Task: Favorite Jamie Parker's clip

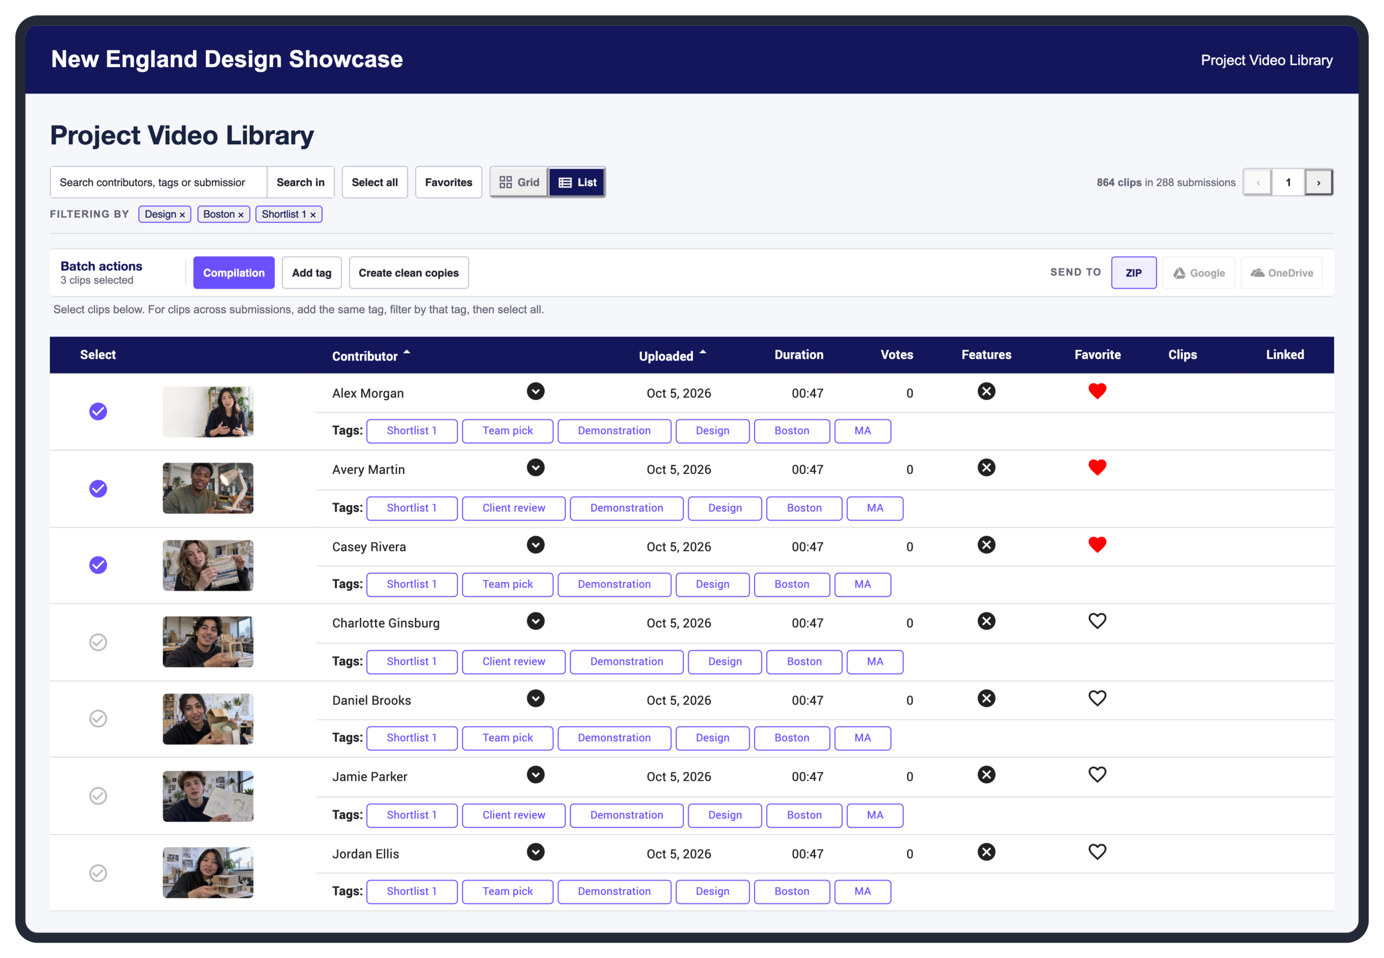Action: tap(1097, 775)
